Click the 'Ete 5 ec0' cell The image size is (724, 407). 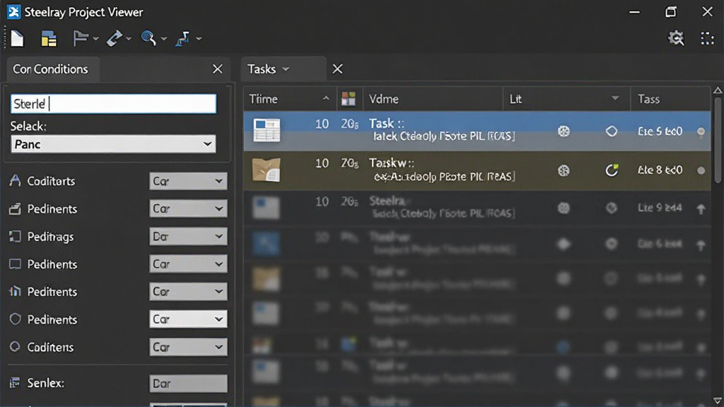point(660,131)
